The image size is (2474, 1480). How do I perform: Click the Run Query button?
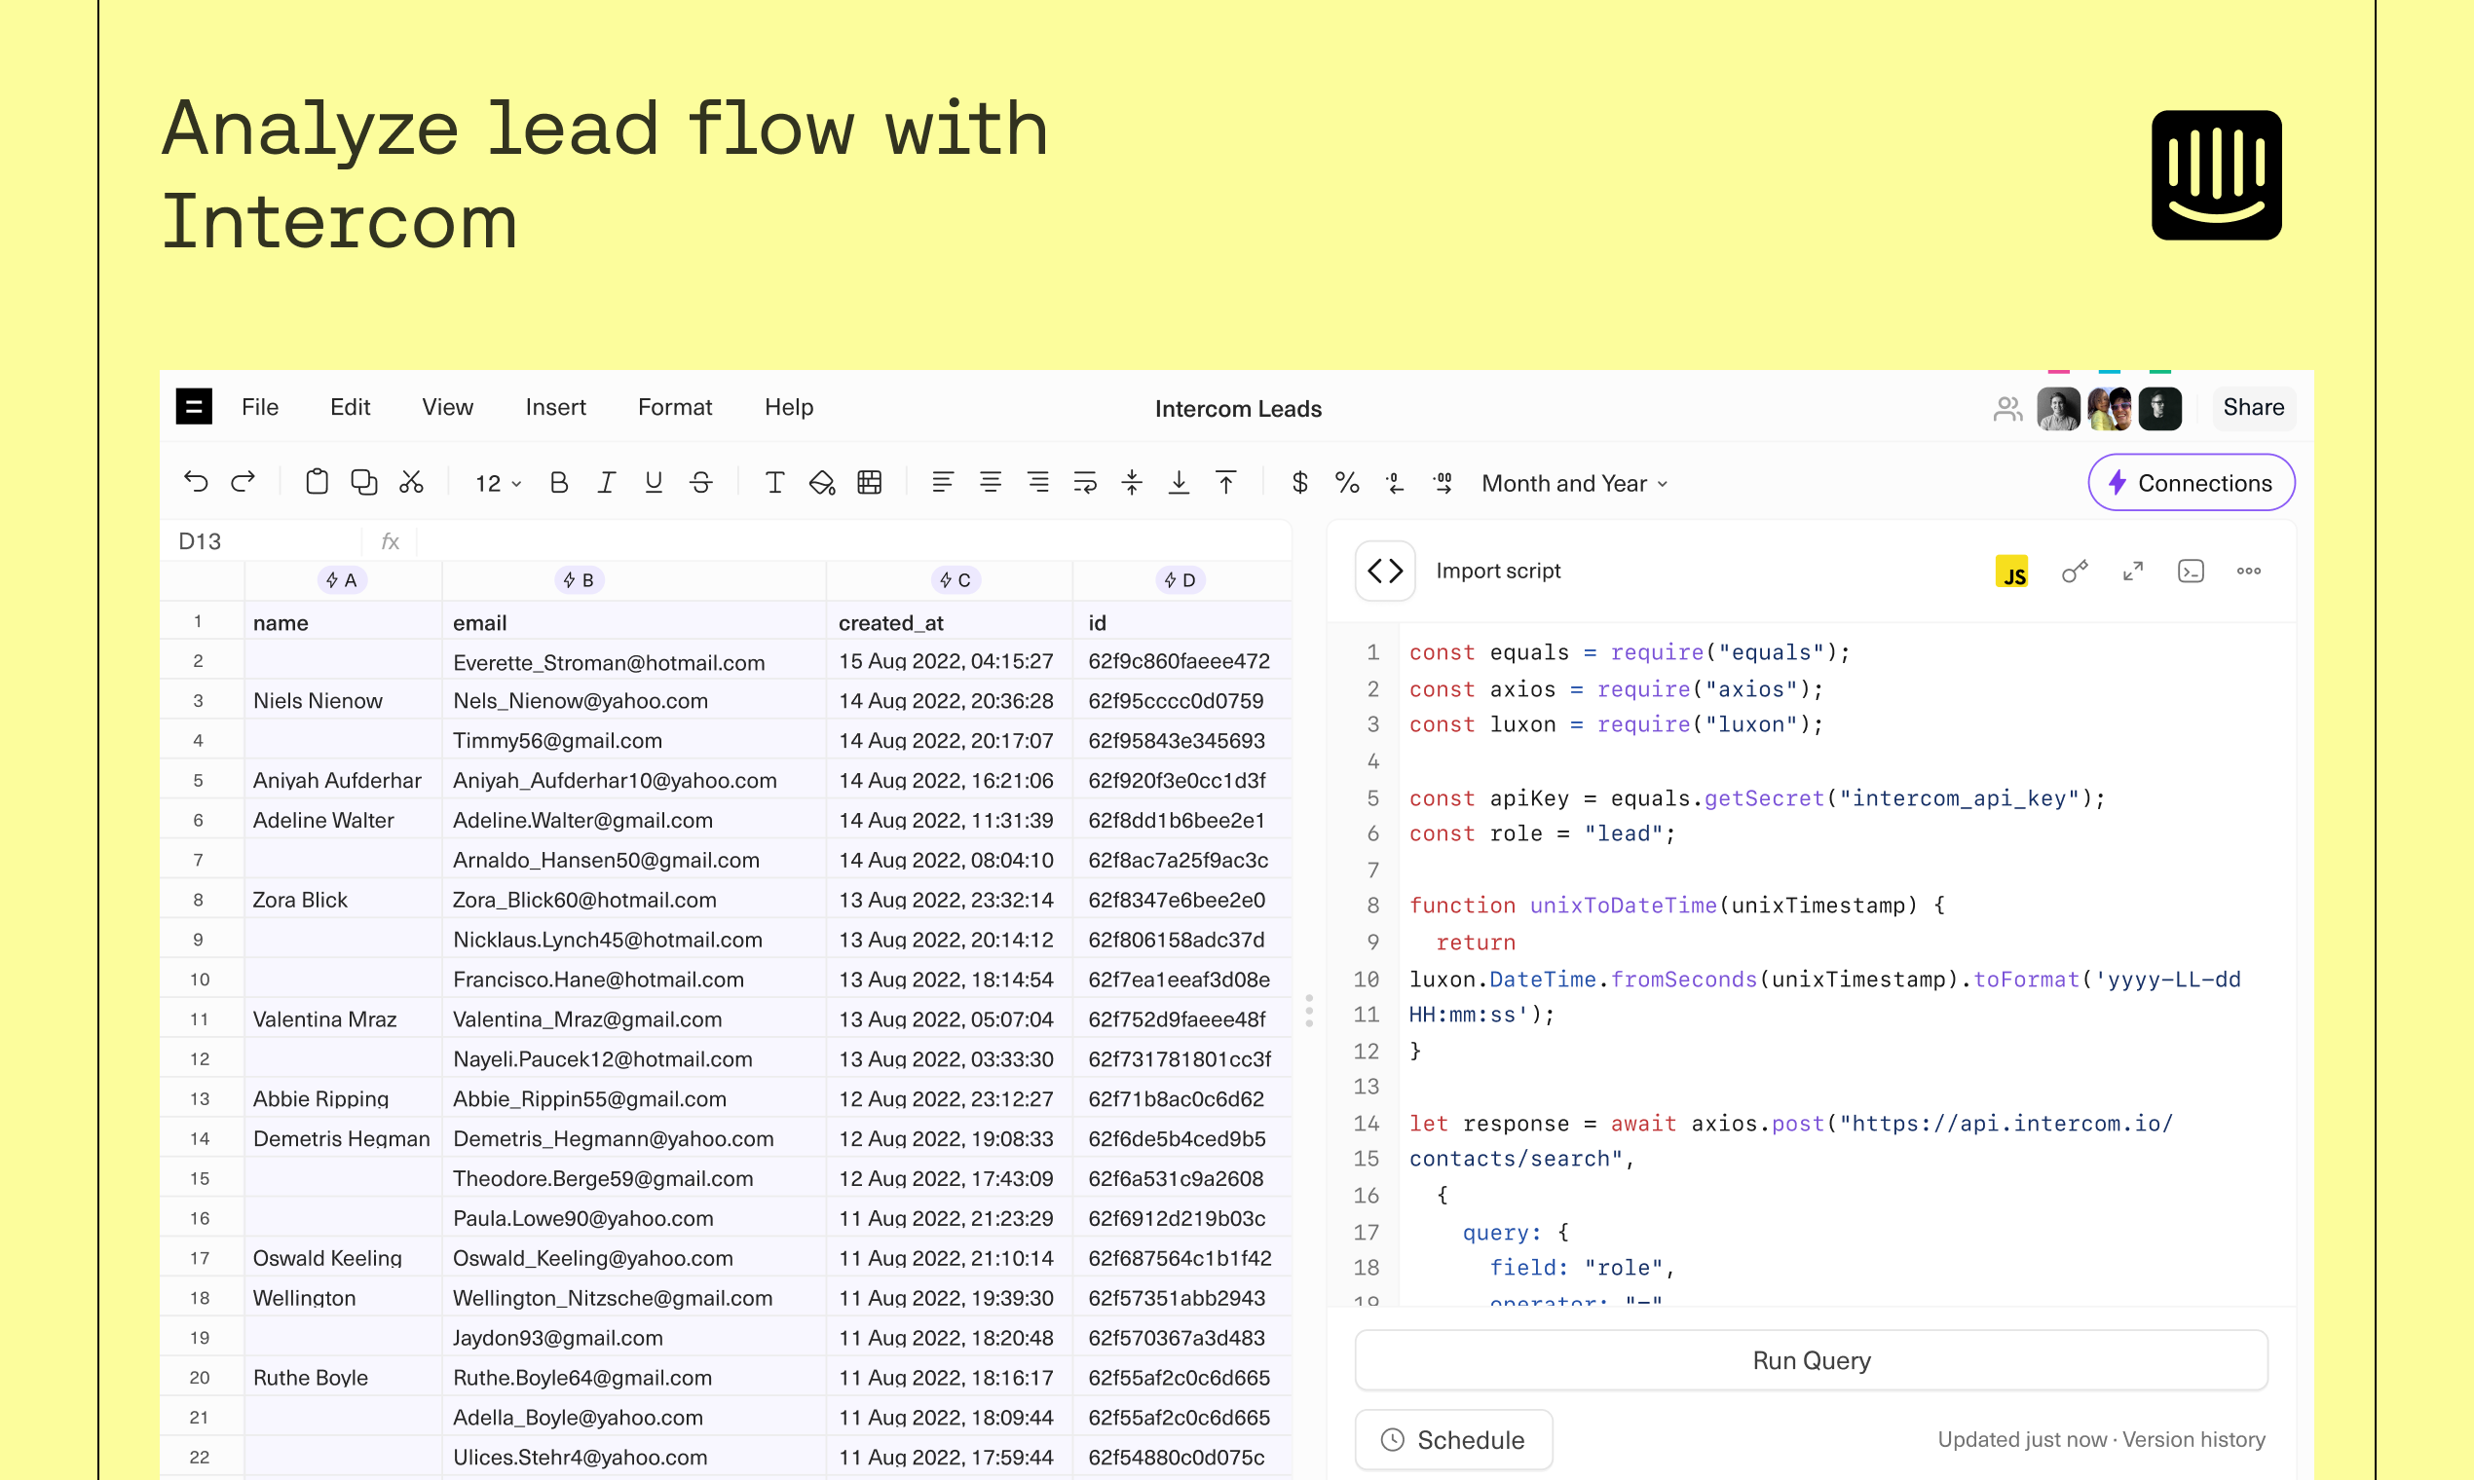click(1811, 1360)
